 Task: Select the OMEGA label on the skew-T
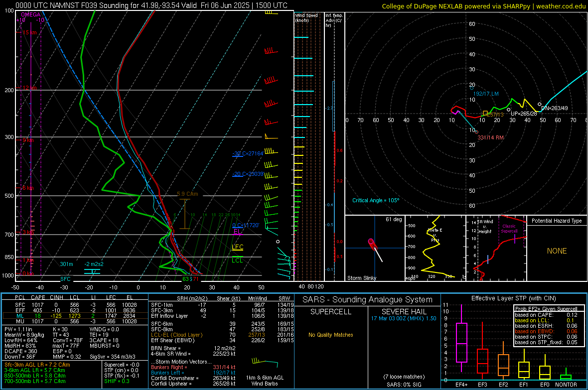(31, 14)
